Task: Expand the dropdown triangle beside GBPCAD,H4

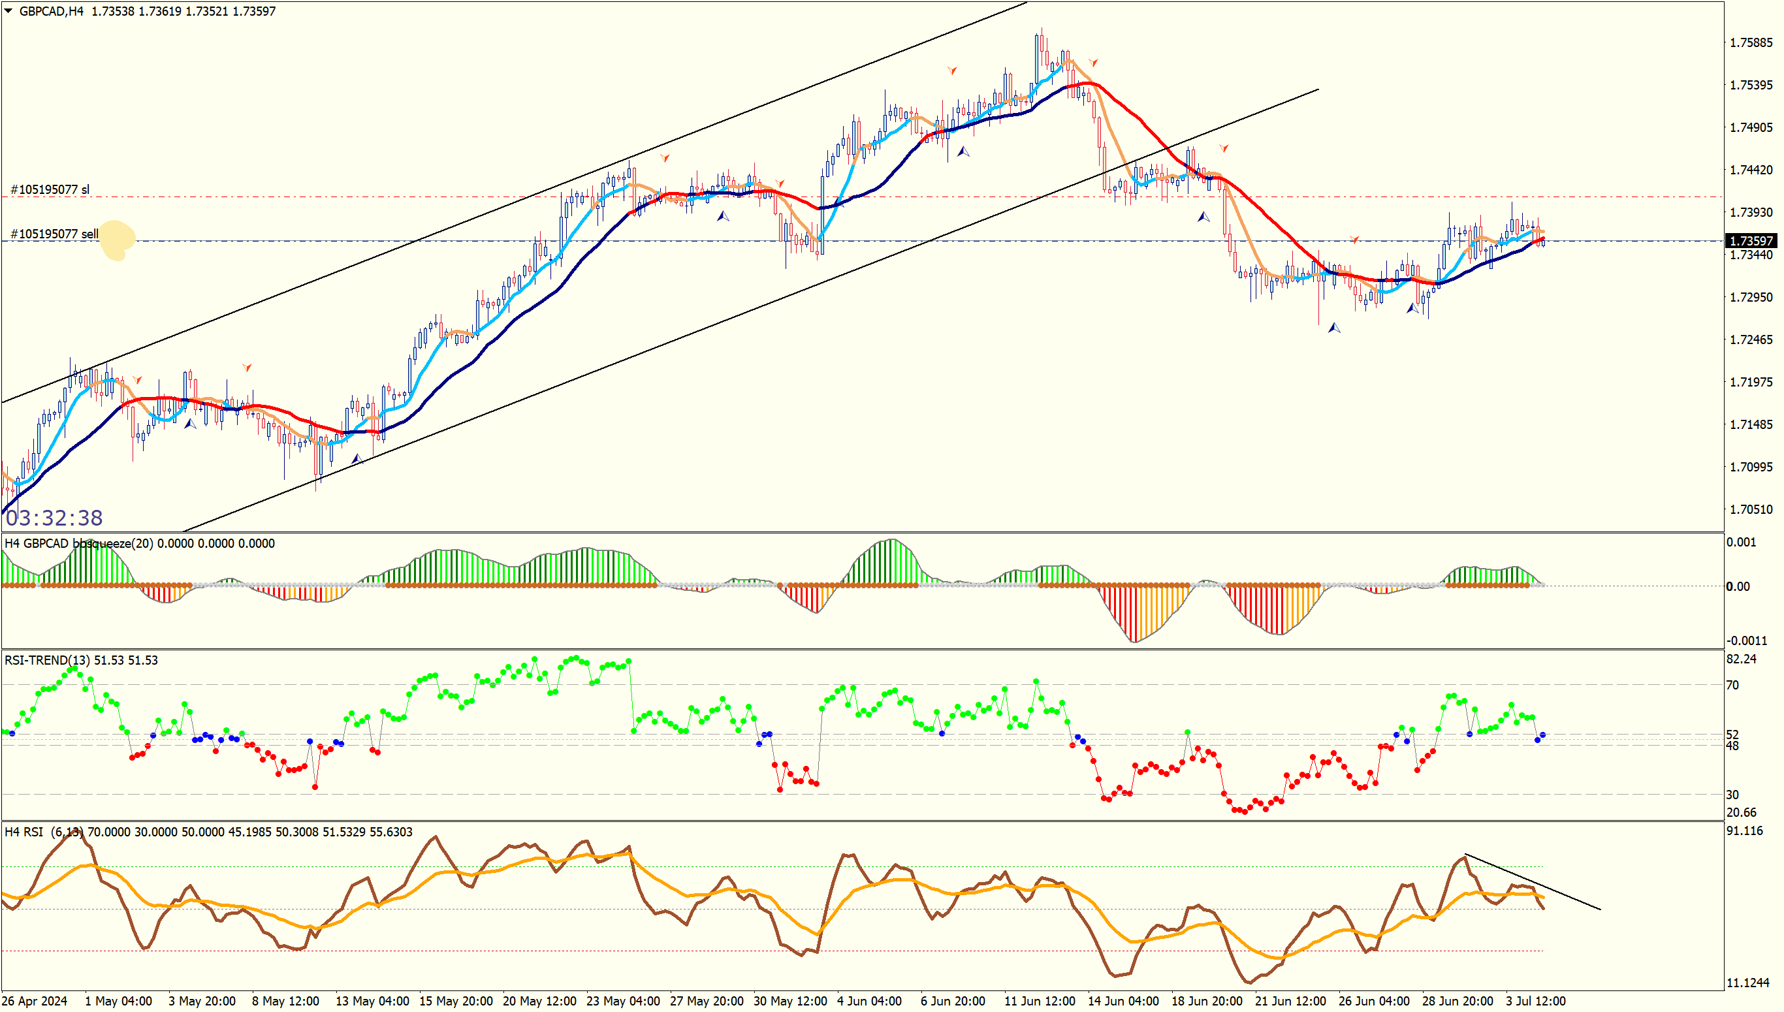Action: (x=8, y=11)
